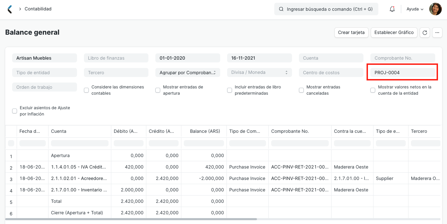Click Purchase Invoice in row 4
Screen dimensions: 447x224
pyautogui.click(x=247, y=190)
